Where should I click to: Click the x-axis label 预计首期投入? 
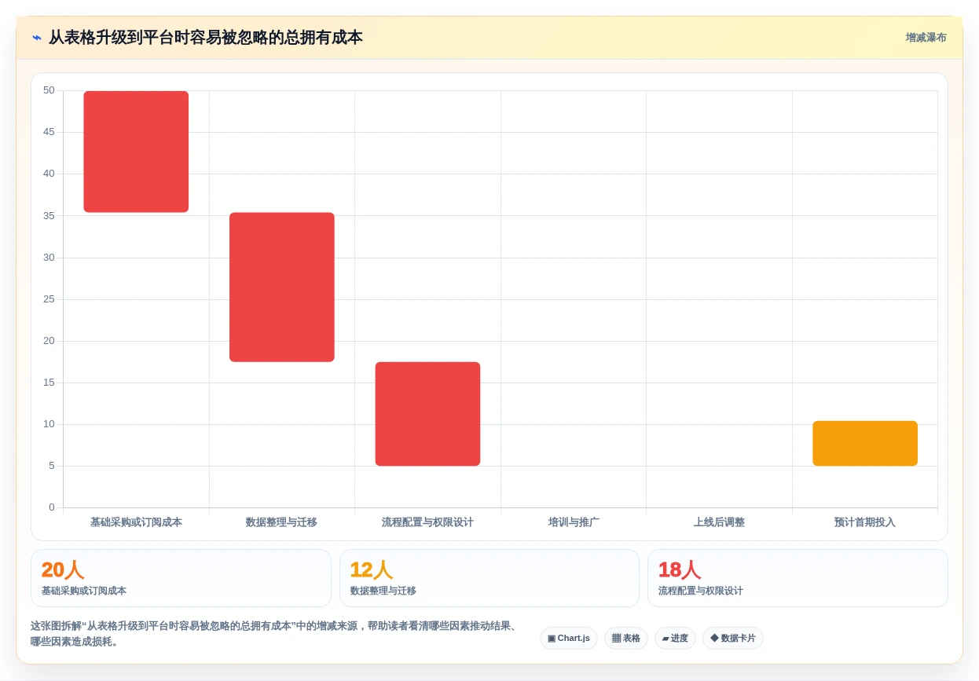(x=865, y=522)
